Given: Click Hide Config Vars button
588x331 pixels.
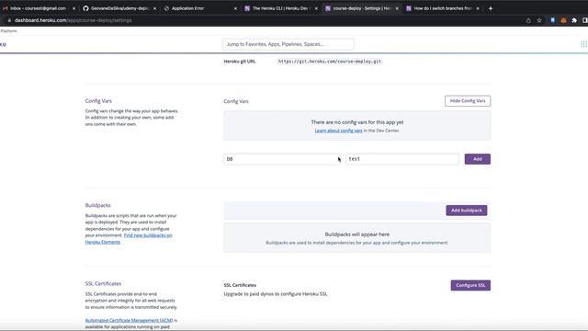Looking at the screenshot, I should (468, 101).
